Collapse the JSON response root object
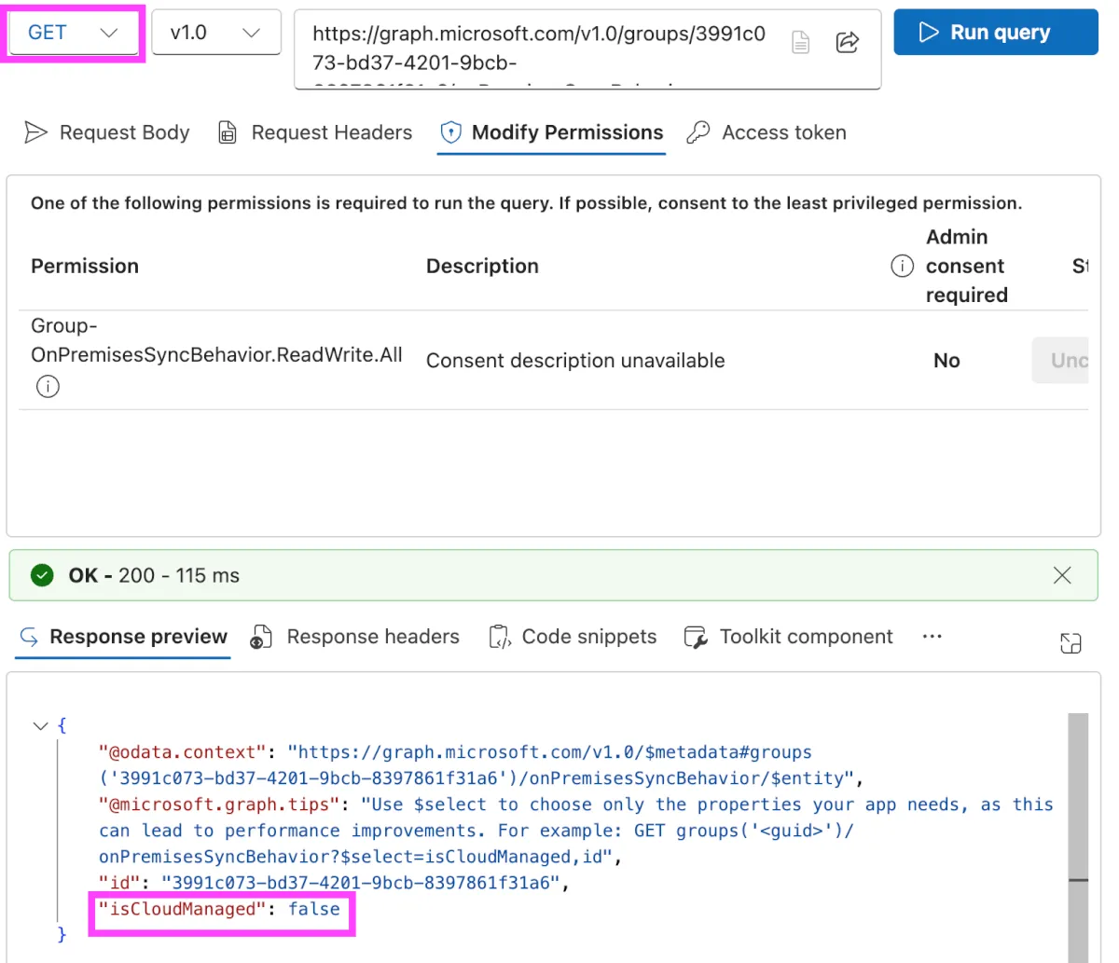 click(40, 725)
